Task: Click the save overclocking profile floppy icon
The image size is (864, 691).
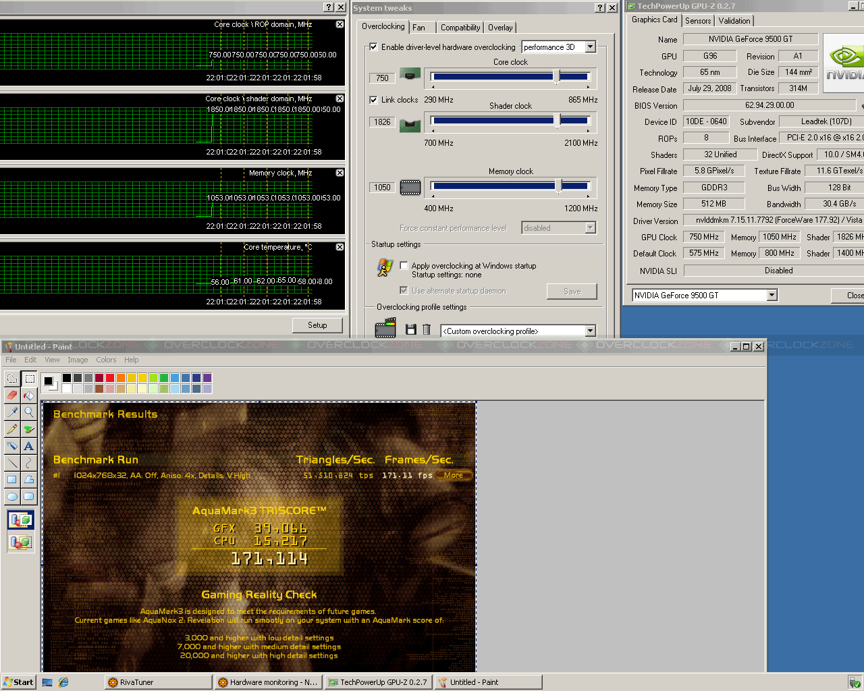Action: [x=410, y=329]
